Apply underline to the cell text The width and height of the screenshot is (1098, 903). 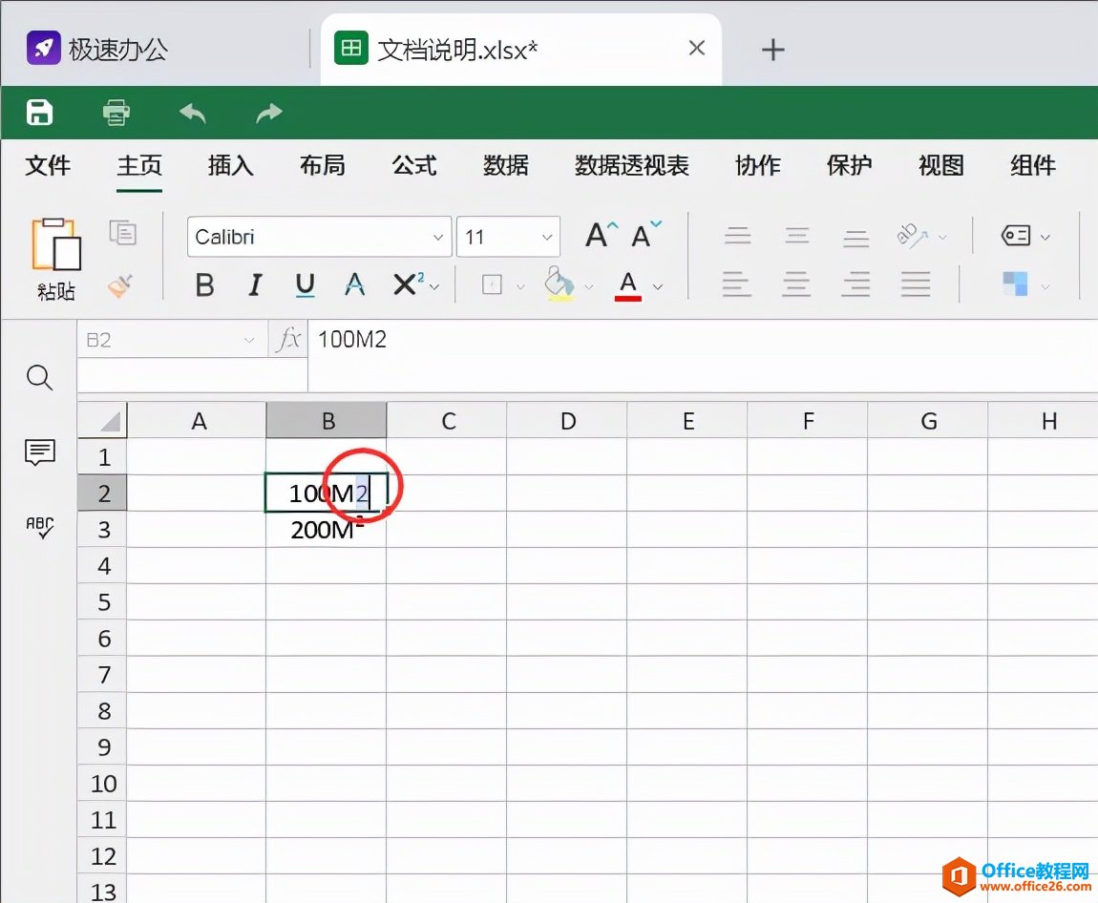[304, 284]
